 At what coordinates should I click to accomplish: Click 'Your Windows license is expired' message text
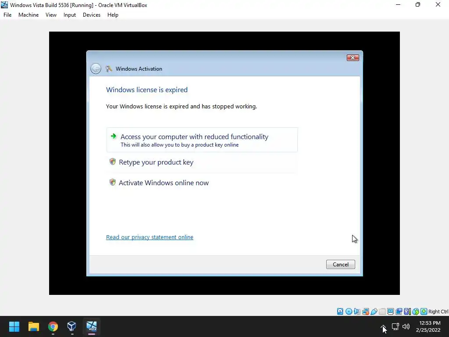182,106
